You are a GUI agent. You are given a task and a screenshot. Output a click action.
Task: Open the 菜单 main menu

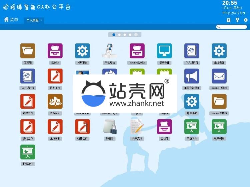pyautogui.click(x=11, y=20)
